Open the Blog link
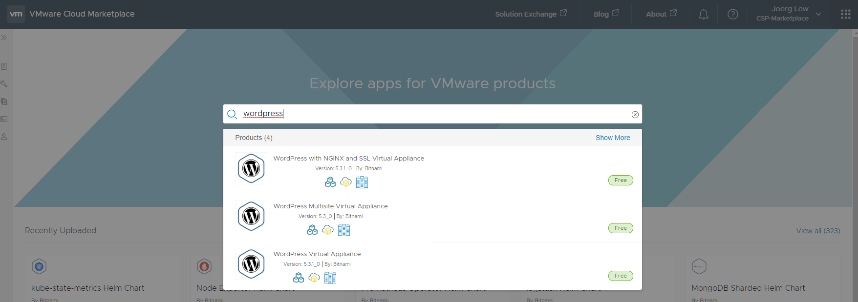The width and height of the screenshot is (858, 302). [606, 14]
